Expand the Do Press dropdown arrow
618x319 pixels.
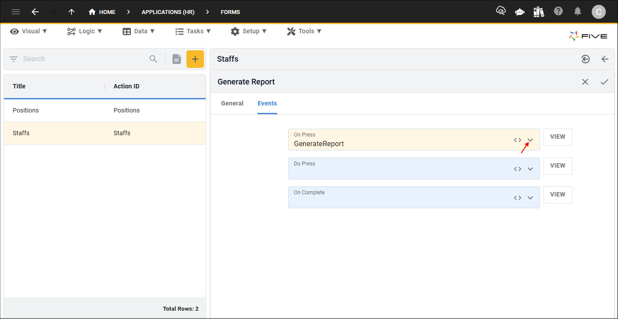coord(530,169)
